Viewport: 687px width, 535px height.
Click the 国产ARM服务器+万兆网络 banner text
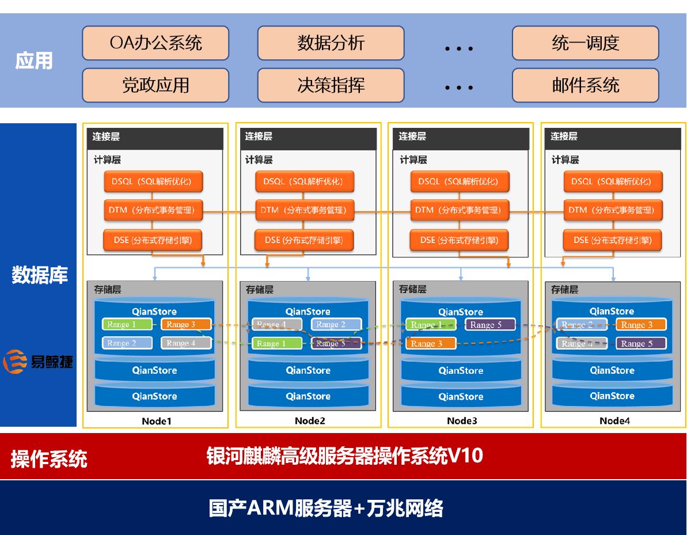click(x=325, y=509)
